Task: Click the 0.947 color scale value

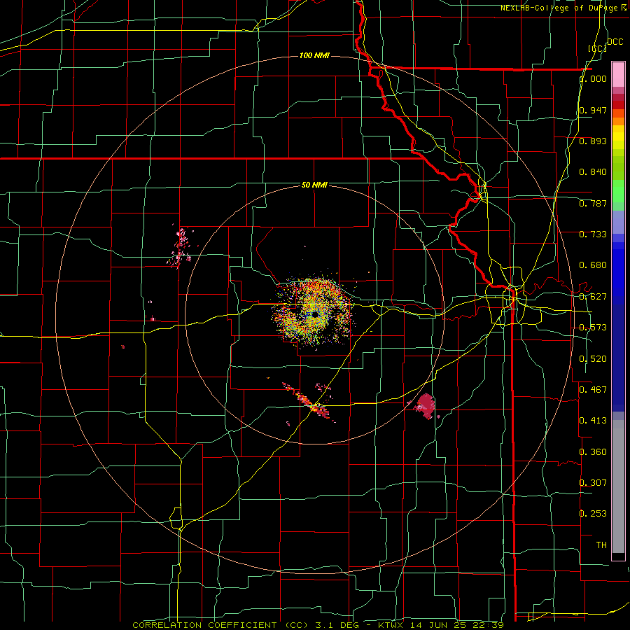Action: coord(593,110)
